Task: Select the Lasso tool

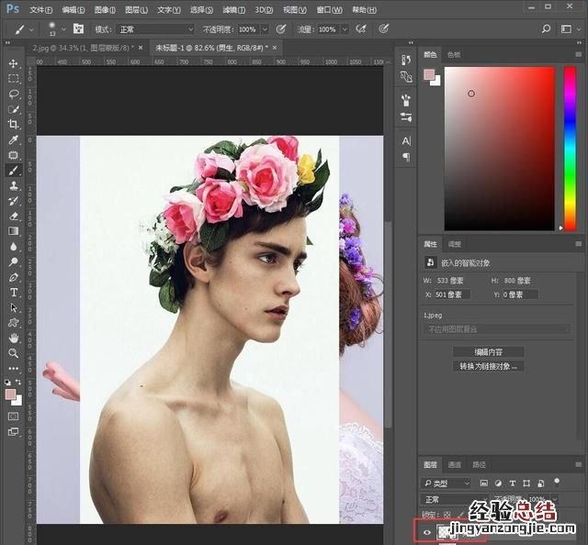Action: pos(14,94)
